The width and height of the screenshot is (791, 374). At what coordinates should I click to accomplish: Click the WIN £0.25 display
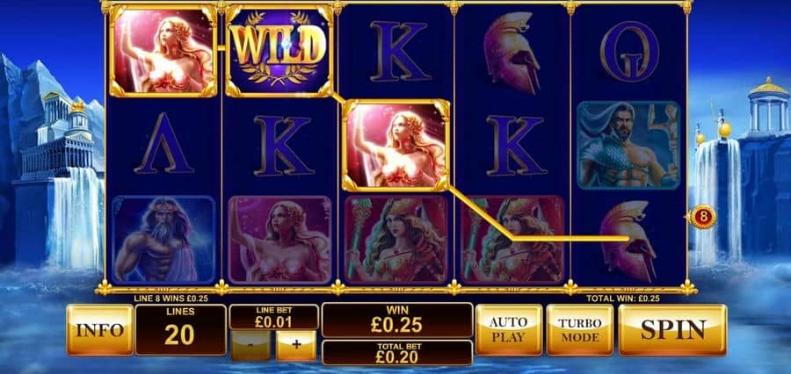(x=396, y=320)
